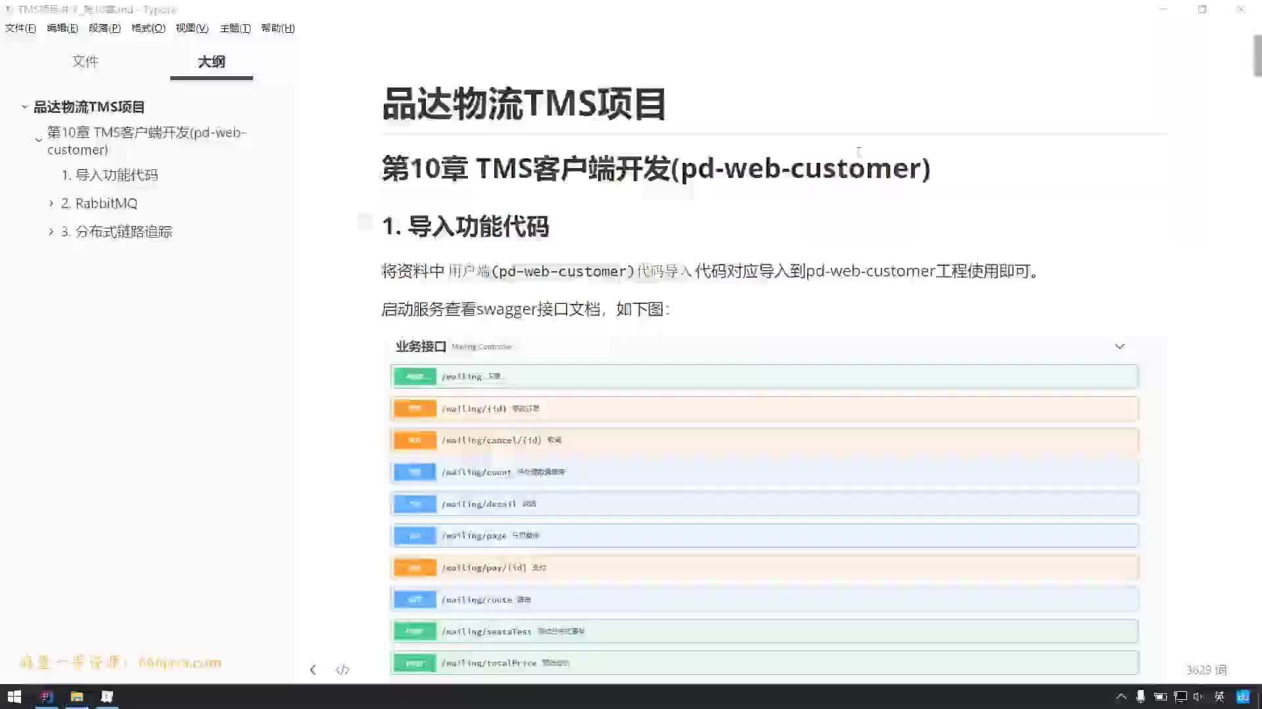
Task: Click the inline code 用户端(pd-web-customer)代码导入
Action: pos(570,271)
